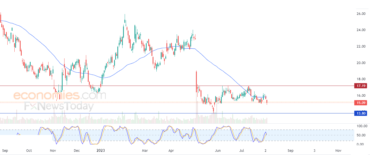
Task: Click the red 17.19 resistance price label
Action: (360, 86)
